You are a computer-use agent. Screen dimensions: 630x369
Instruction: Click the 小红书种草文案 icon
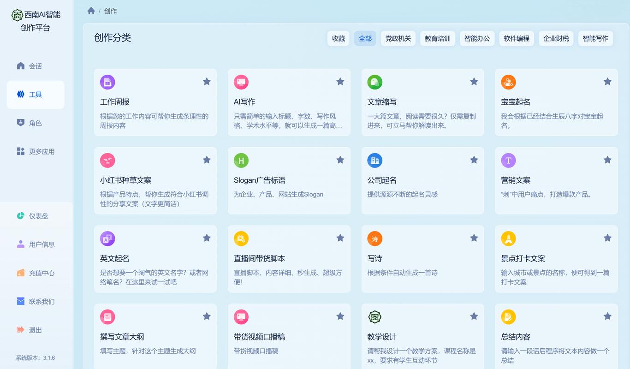click(x=107, y=161)
